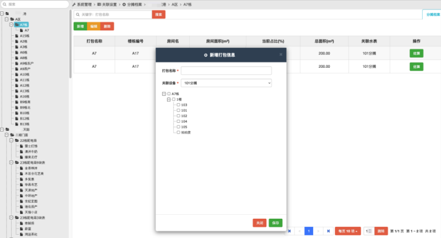Click the last page navigation icon
The image size is (441, 238).
point(329,231)
